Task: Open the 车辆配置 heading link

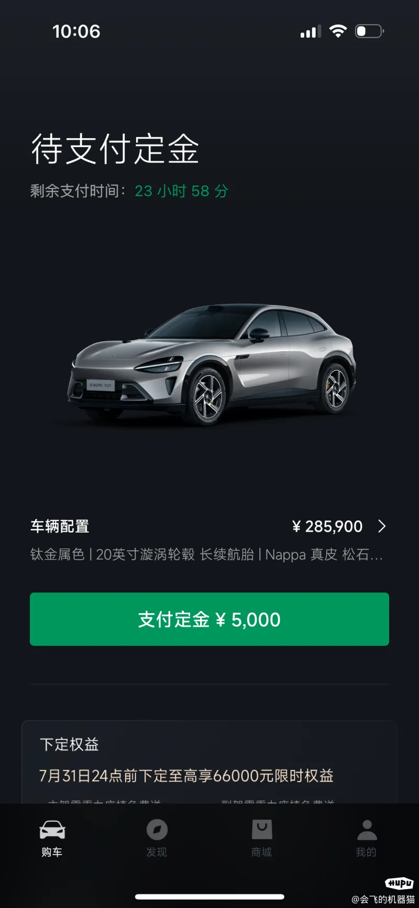Action: click(60, 526)
